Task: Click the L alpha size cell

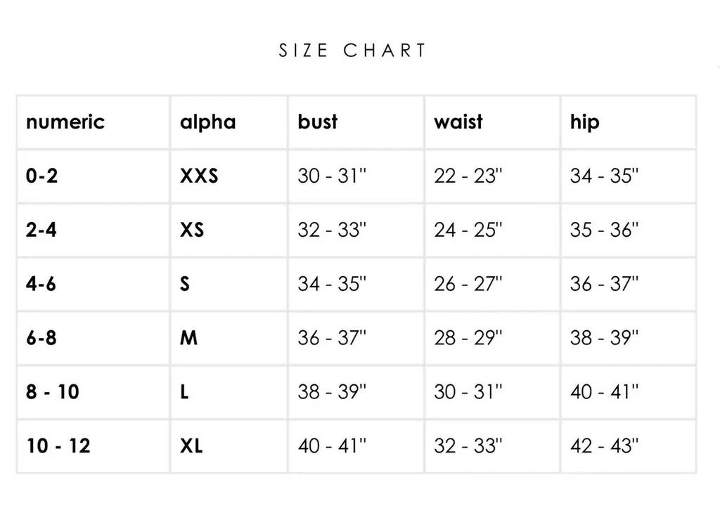Action: click(229, 392)
